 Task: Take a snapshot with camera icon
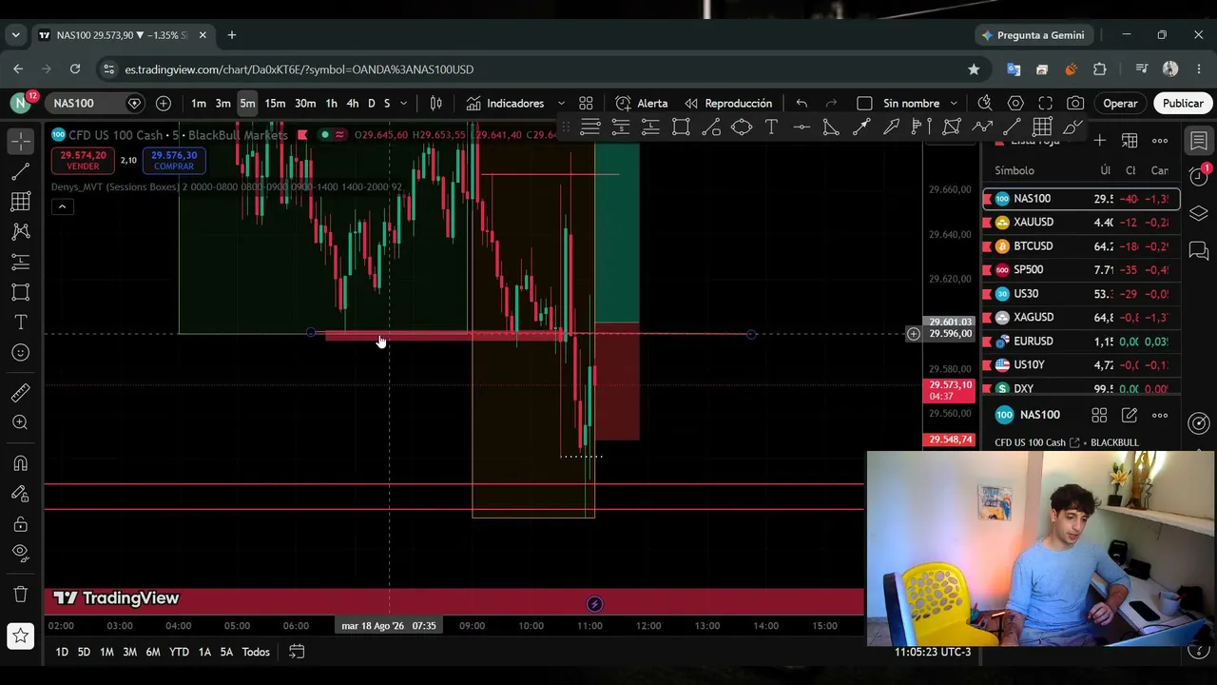(x=1075, y=103)
